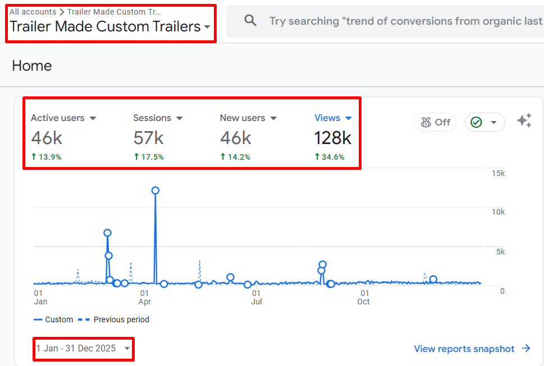Open the Views metric dropdown arrow
Screen dimensions: 544x366
click(x=349, y=118)
